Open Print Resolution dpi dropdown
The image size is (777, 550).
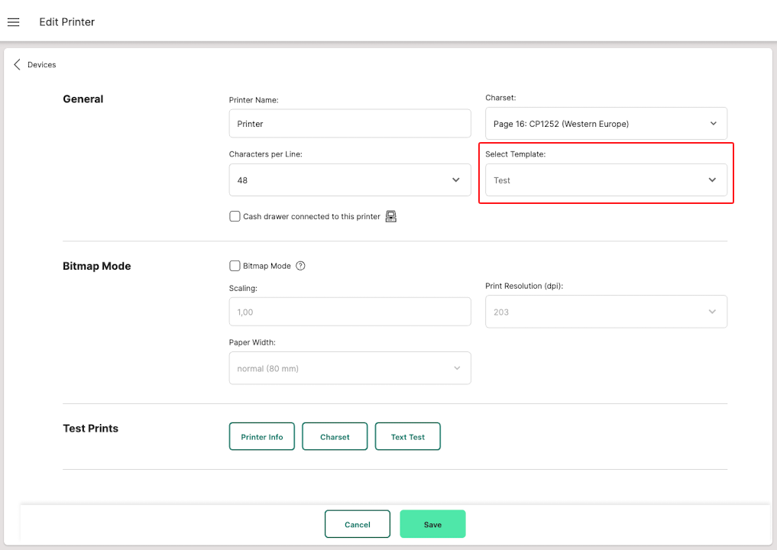click(606, 312)
